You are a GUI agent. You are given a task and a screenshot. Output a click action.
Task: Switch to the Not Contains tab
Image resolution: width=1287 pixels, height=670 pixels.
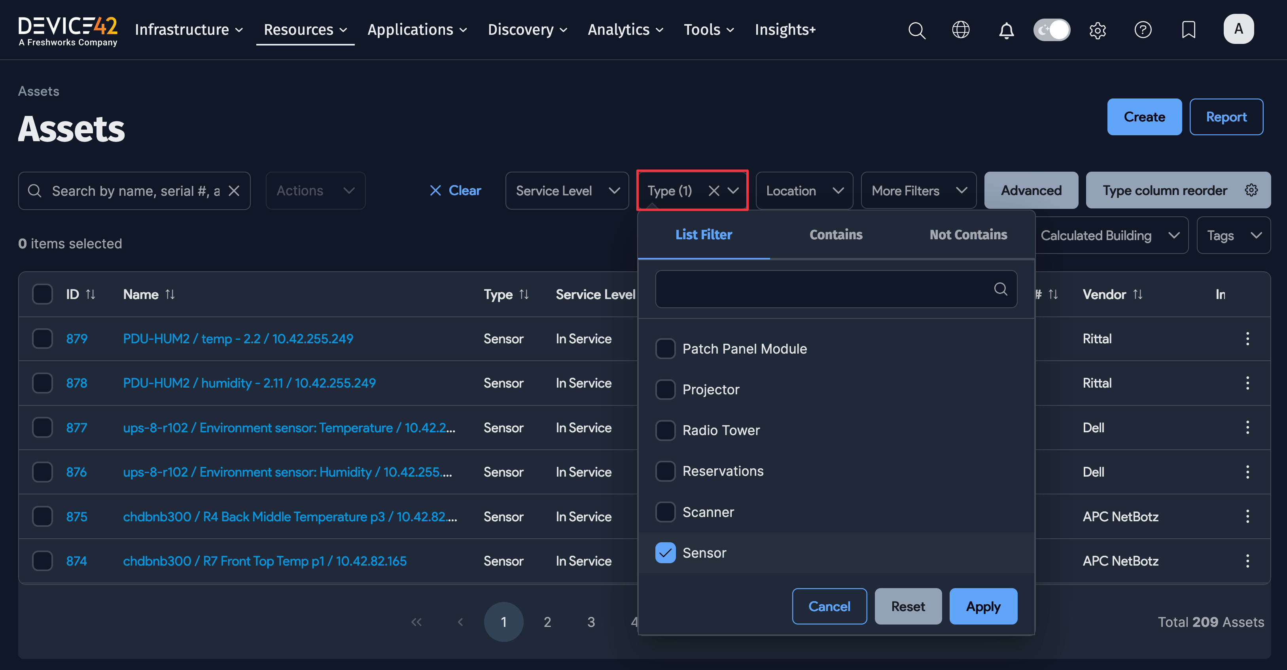point(968,235)
